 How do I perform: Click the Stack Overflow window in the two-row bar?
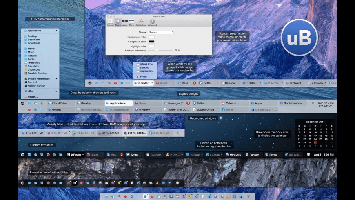[x=293, y=103]
